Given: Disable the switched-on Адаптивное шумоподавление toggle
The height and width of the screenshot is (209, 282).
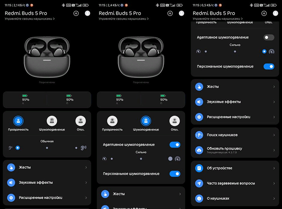Looking at the screenshot, I should click(x=175, y=145).
